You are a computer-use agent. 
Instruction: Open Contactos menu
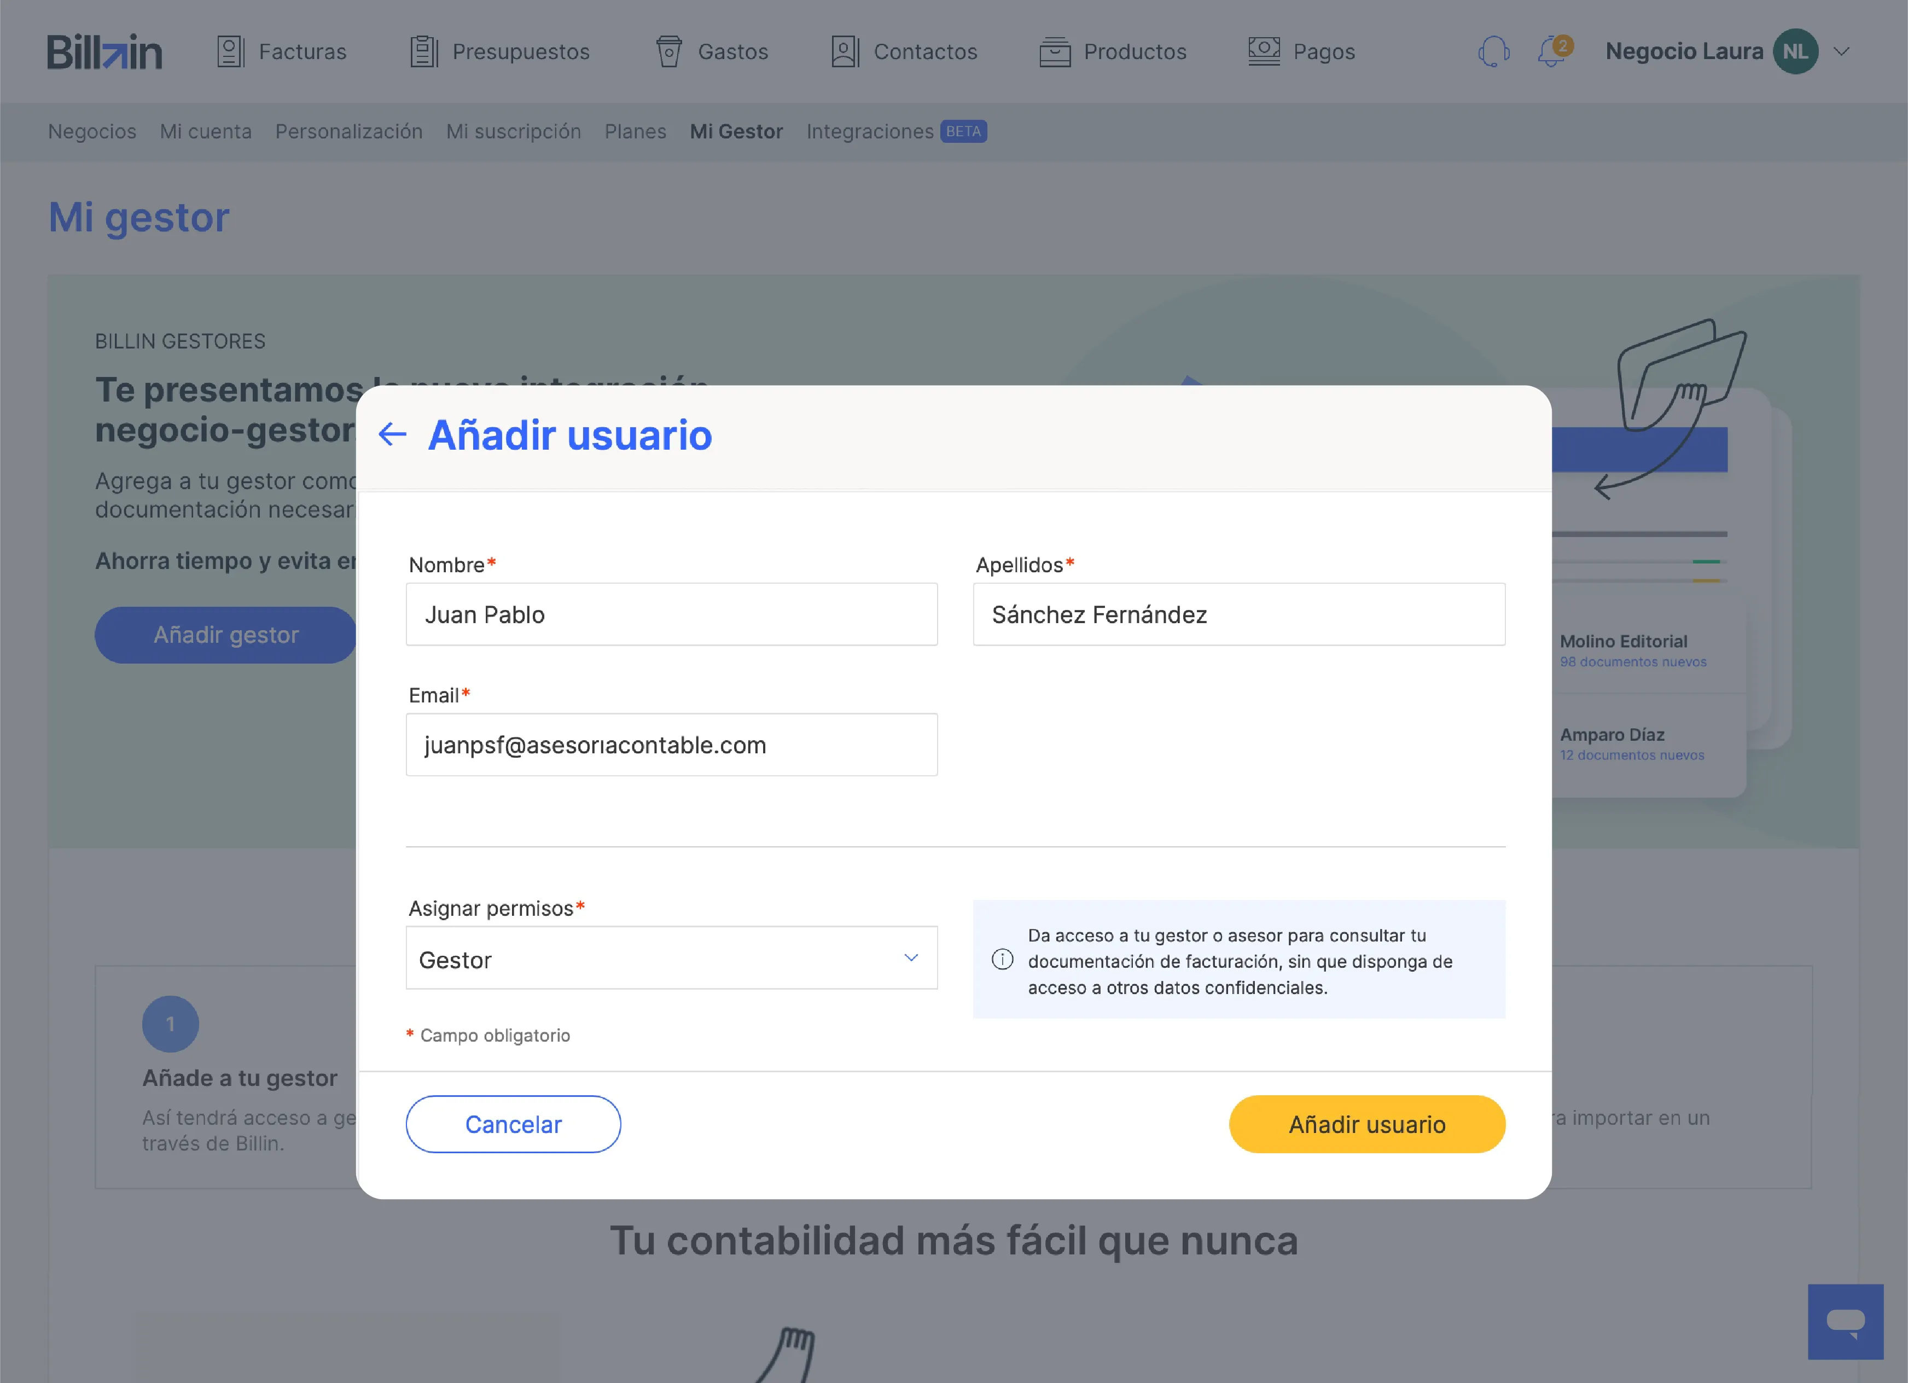click(904, 51)
